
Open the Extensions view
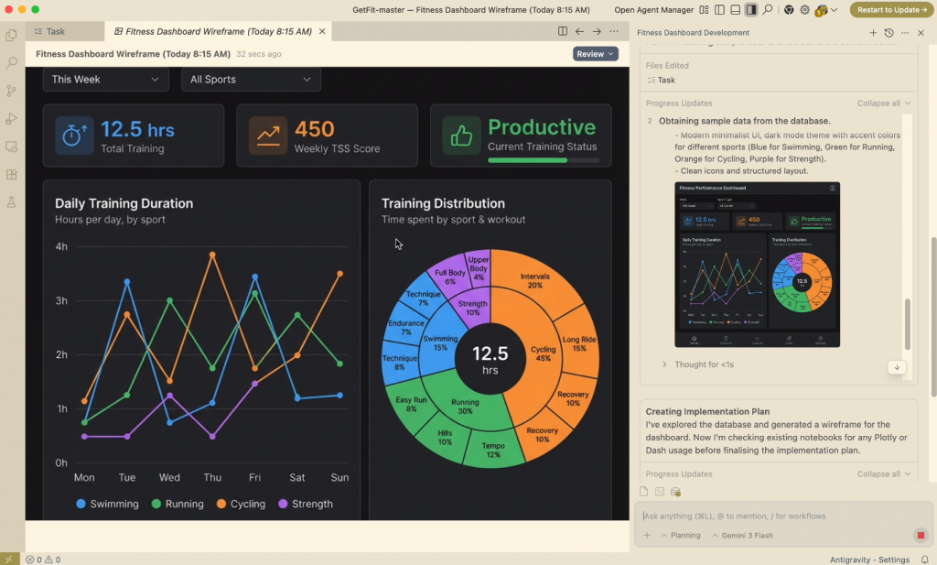coord(11,174)
